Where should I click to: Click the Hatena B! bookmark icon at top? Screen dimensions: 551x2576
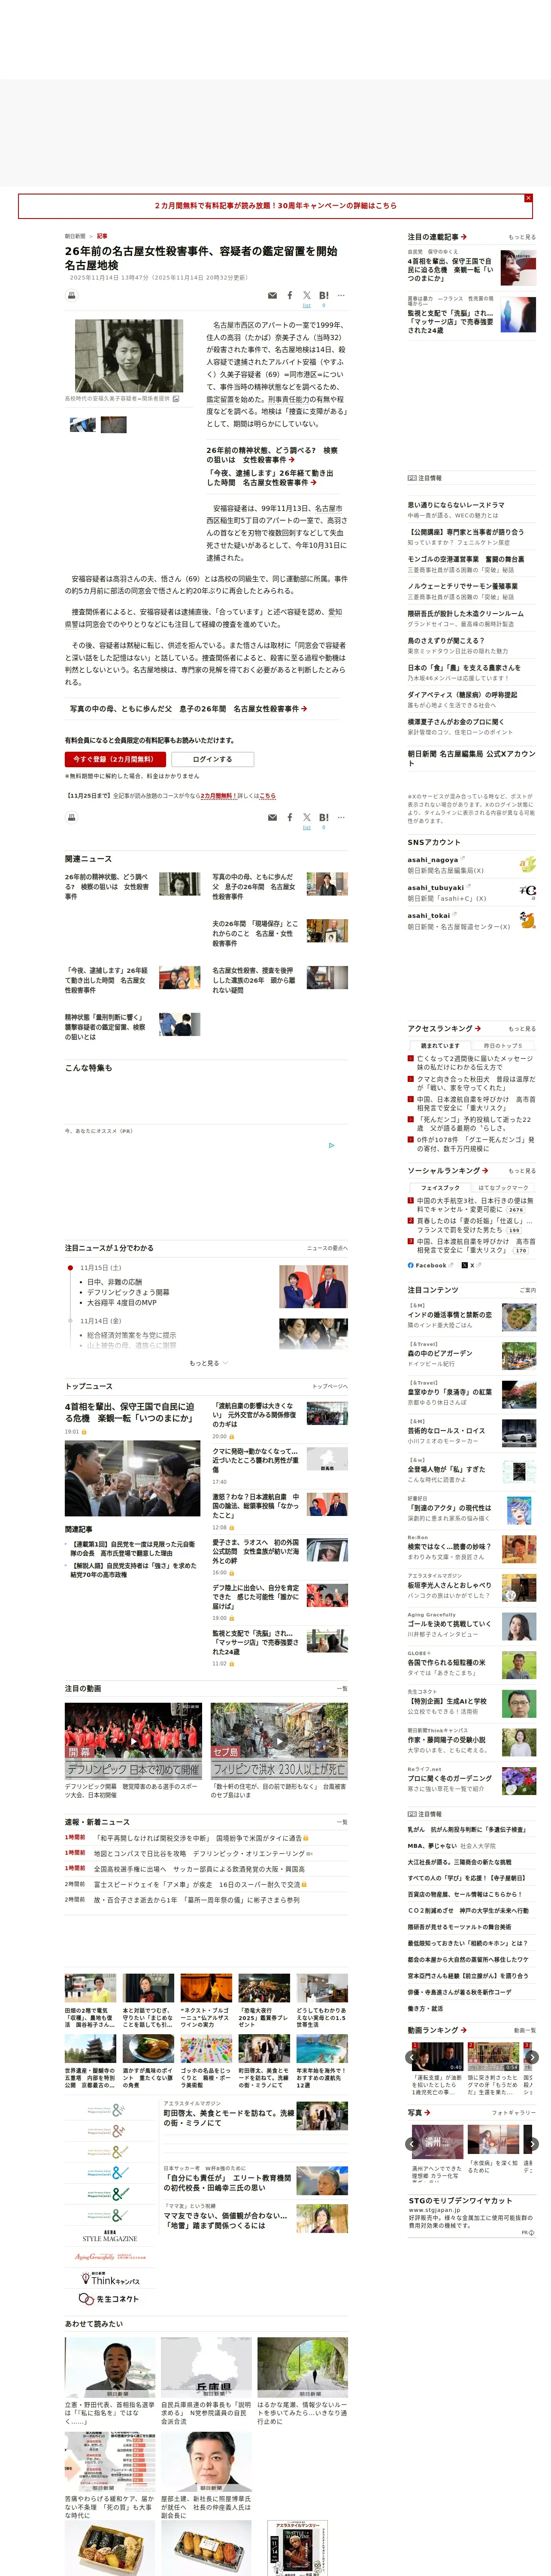coord(323,296)
